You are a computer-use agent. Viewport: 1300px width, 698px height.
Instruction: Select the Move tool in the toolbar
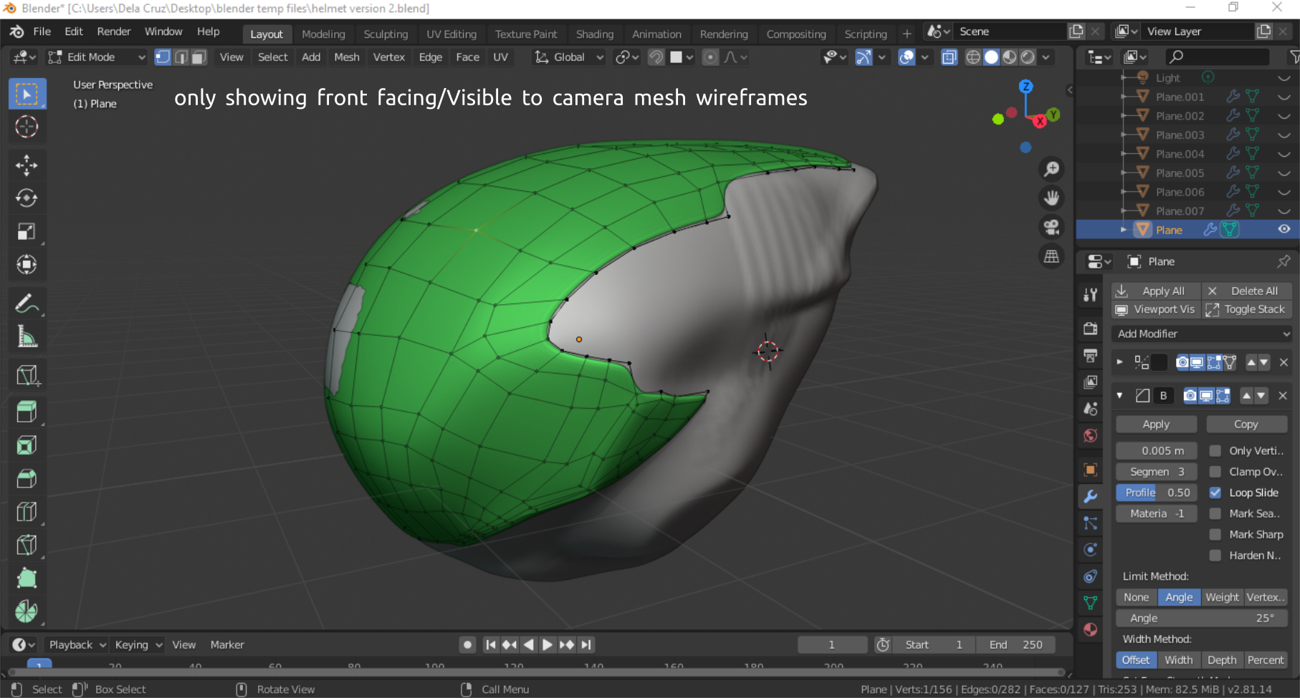tap(27, 165)
